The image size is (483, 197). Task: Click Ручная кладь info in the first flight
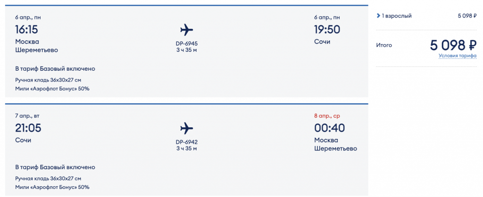point(48,80)
